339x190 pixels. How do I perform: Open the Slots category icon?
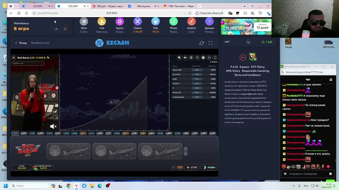(x=84, y=22)
